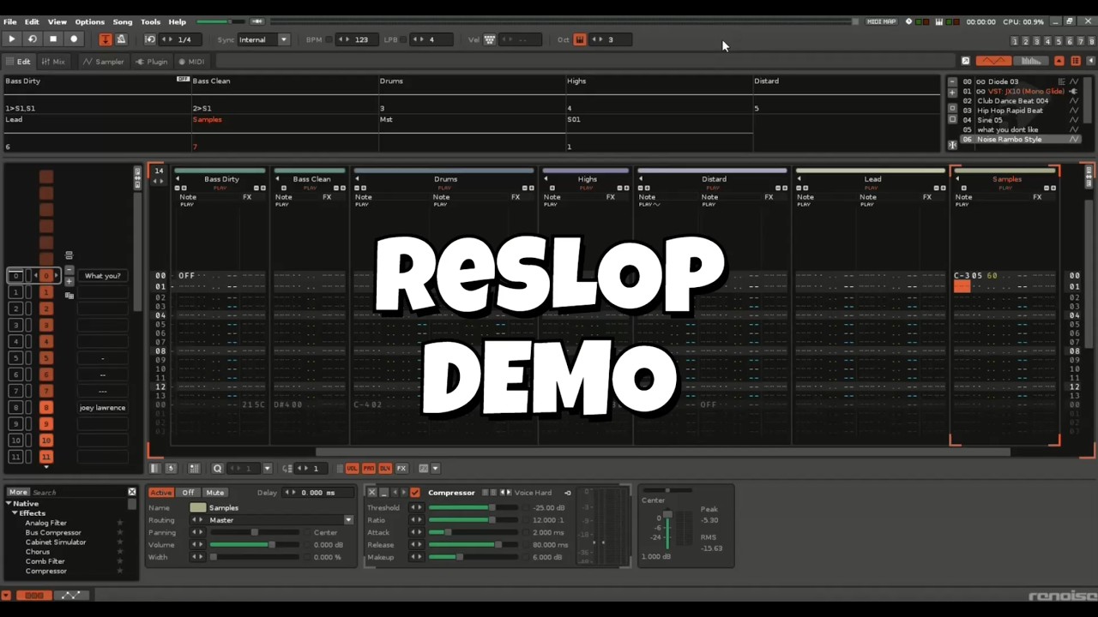
Task: Click the Samples track color swatch
Action: coord(197,508)
